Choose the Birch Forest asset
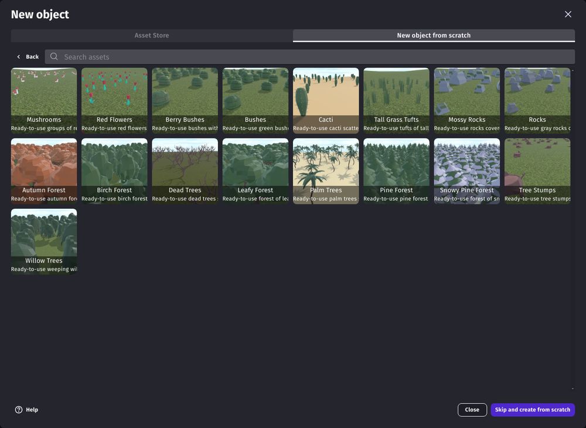The image size is (586, 428). tap(114, 171)
